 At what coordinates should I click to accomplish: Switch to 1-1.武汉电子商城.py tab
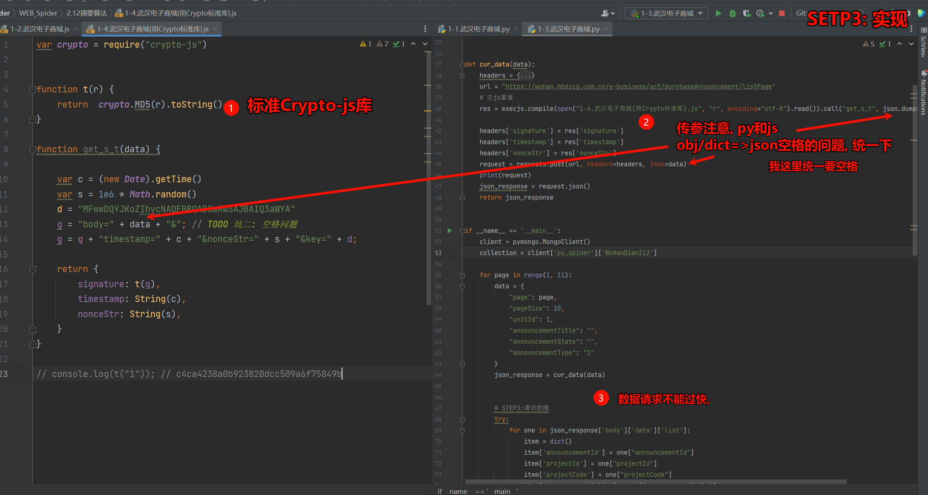click(x=478, y=29)
